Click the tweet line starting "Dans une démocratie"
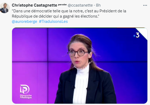 coord(69,11)
